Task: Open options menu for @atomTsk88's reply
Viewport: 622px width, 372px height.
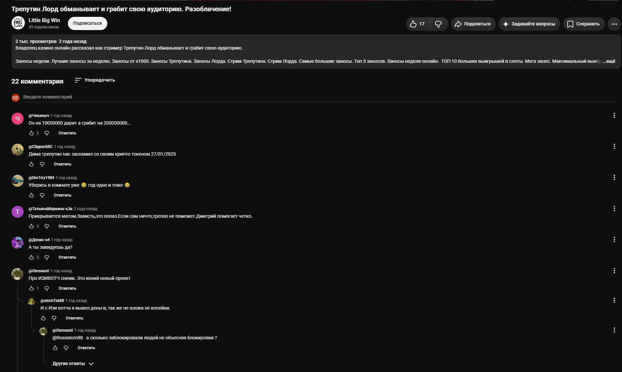Action: (x=614, y=300)
